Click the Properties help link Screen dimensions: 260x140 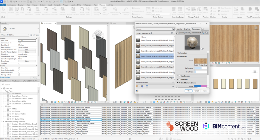point(5,77)
